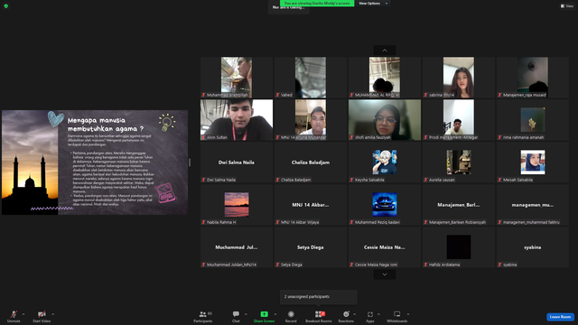Click the divider handle beside the shared screen
The width and height of the screenshot is (578, 325).
190,162
